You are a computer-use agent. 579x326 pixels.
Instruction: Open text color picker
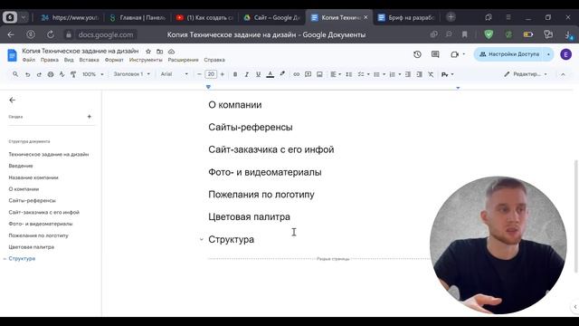[271, 74]
